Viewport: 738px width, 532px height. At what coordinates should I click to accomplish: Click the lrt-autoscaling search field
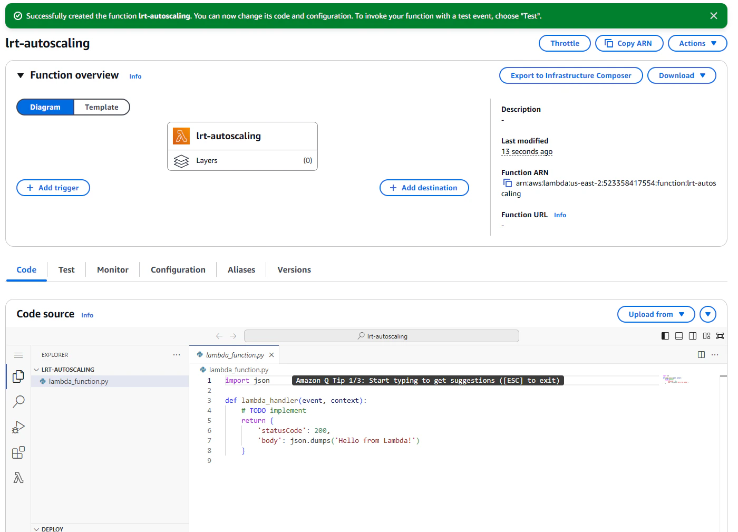[382, 336]
